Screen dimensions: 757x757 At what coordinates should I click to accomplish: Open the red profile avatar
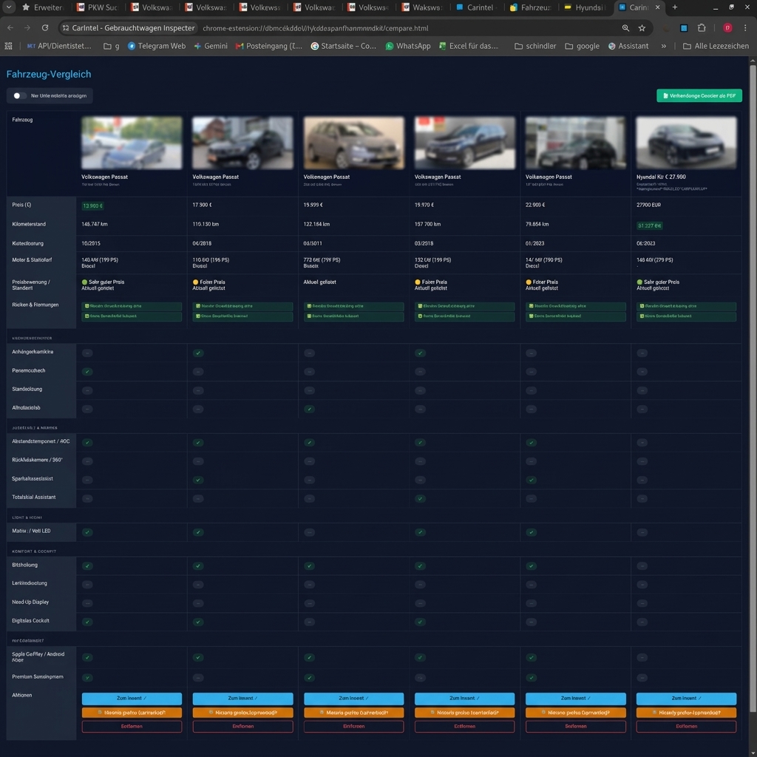coord(727,28)
